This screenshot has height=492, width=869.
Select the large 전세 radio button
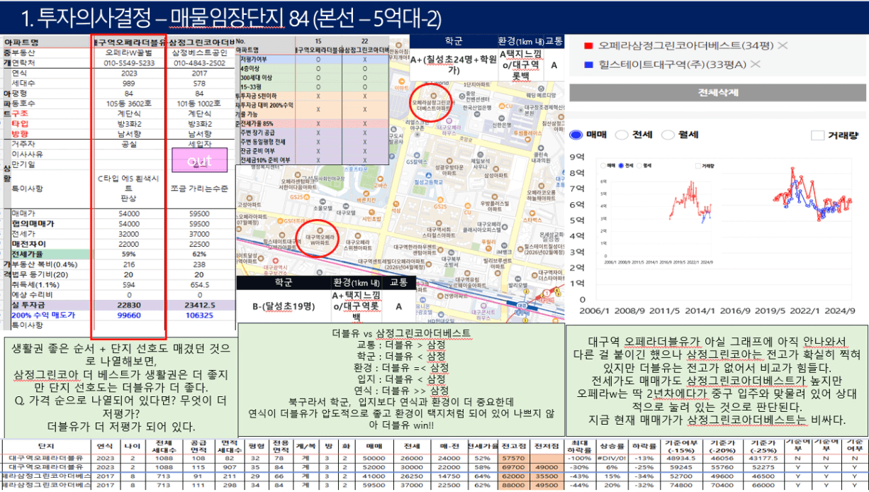pyautogui.click(x=622, y=135)
